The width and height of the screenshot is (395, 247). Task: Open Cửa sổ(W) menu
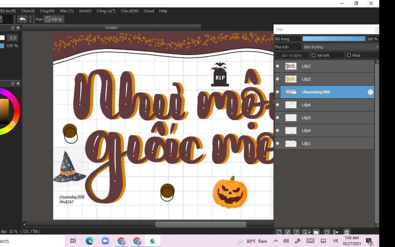130,11
